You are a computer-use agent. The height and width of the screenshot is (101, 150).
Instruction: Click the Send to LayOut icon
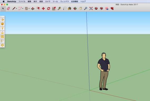coord(107,8)
